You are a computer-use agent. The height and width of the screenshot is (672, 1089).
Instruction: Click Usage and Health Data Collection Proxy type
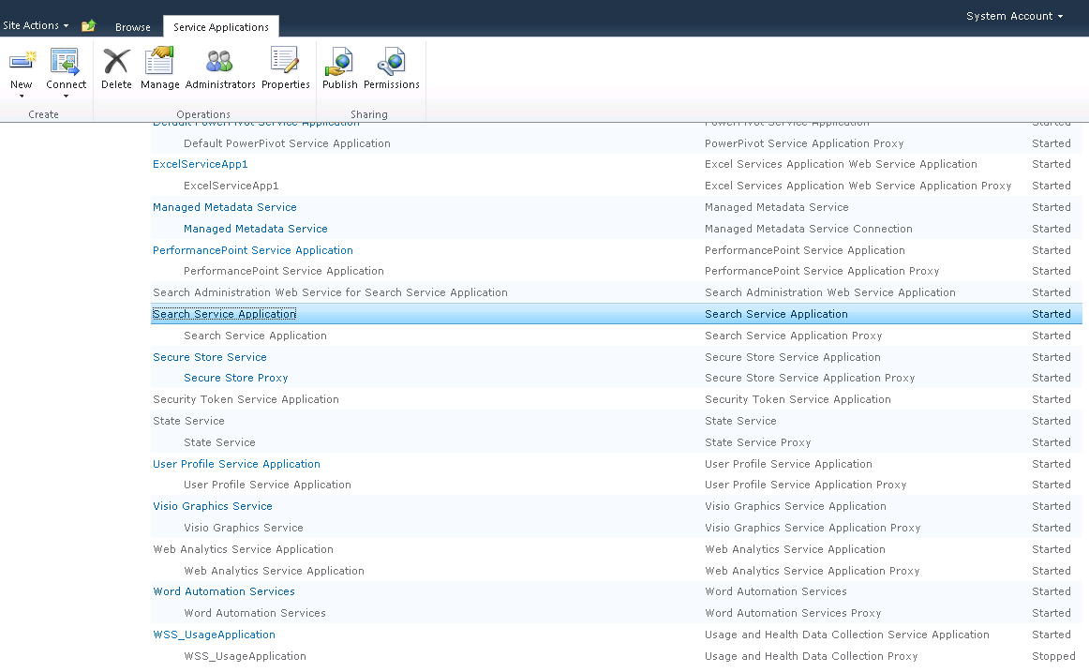pos(812,657)
